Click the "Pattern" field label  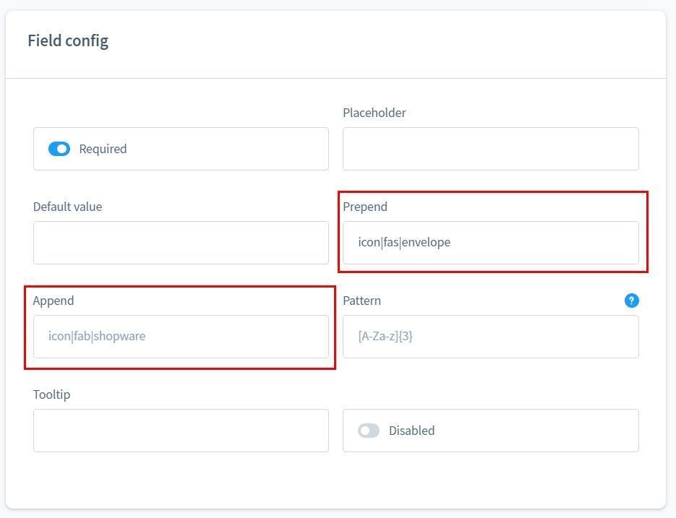click(x=361, y=301)
